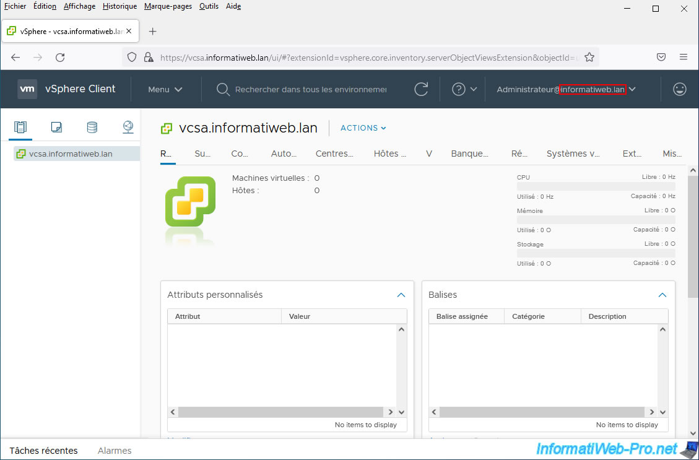Open the Hosts and Clusters inventory view

[20, 128]
